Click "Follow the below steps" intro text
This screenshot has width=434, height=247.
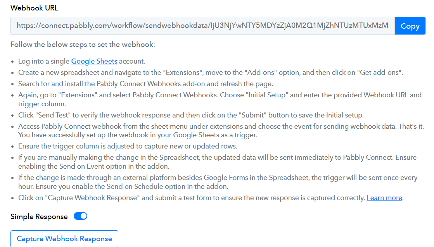[83, 45]
